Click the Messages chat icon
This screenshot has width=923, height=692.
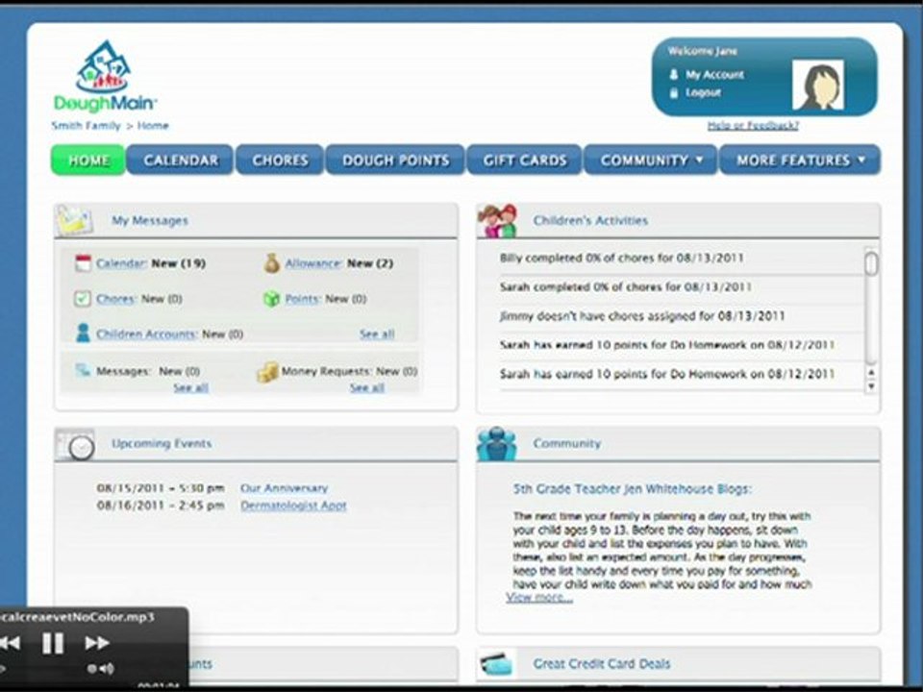pyautogui.click(x=83, y=370)
